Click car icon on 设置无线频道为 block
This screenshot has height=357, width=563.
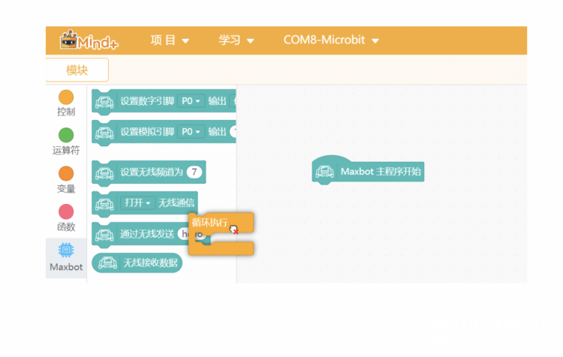104,173
